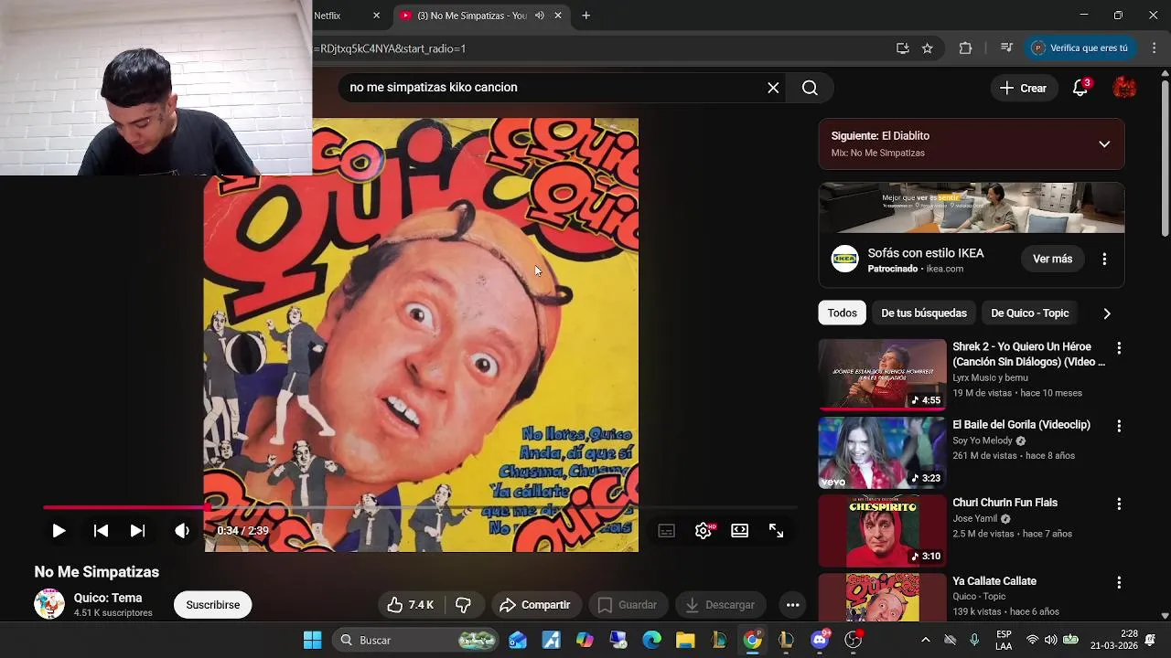Image resolution: width=1171 pixels, height=658 pixels.
Task: Open the taskbar volume control
Action: click(x=1050, y=640)
